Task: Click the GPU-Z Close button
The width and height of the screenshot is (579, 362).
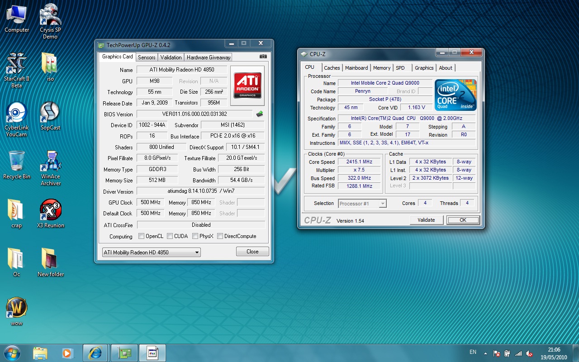Action: [252, 252]
